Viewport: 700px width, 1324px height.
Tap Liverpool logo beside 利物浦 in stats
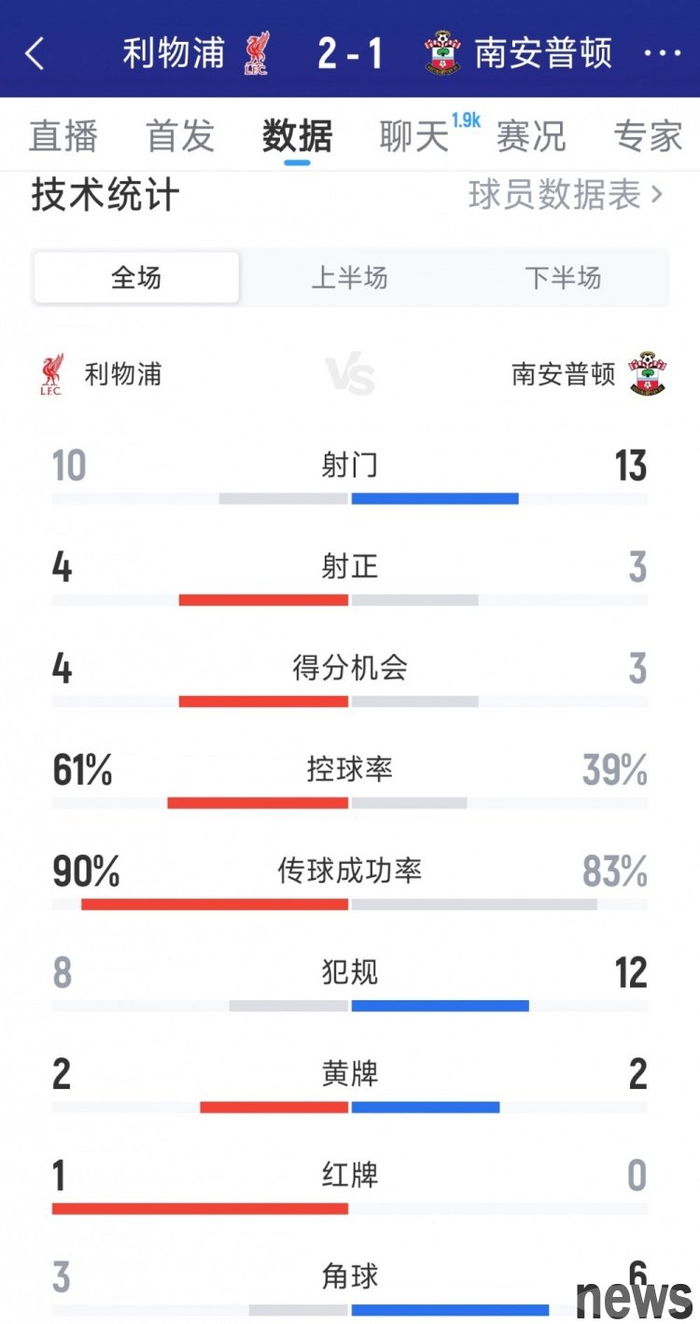coord(51,374)
